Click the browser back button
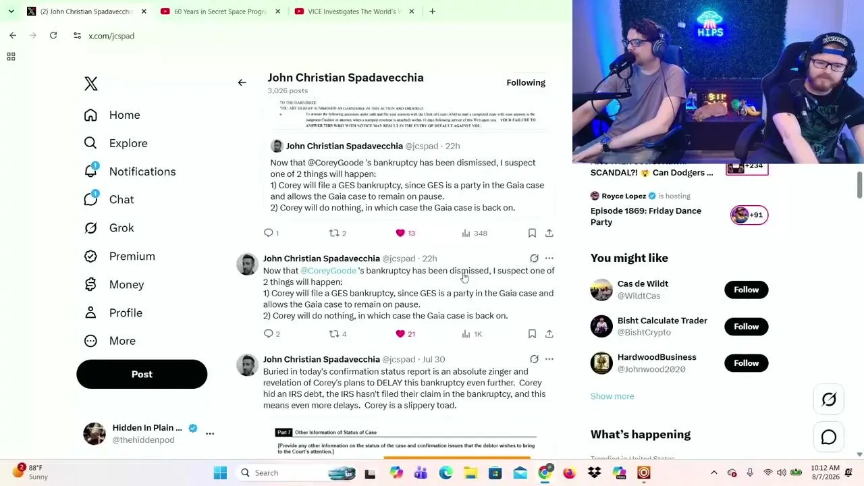 tap(13, 36)
